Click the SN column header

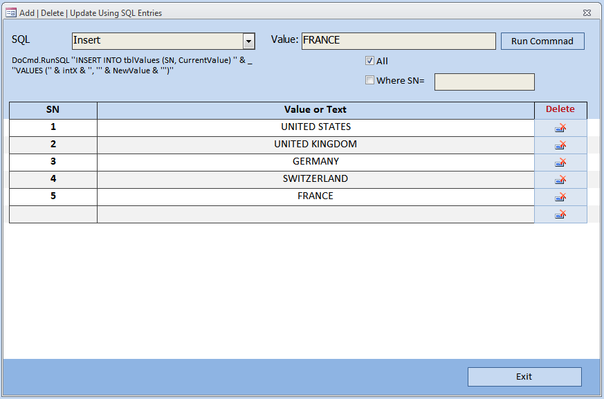53,110
